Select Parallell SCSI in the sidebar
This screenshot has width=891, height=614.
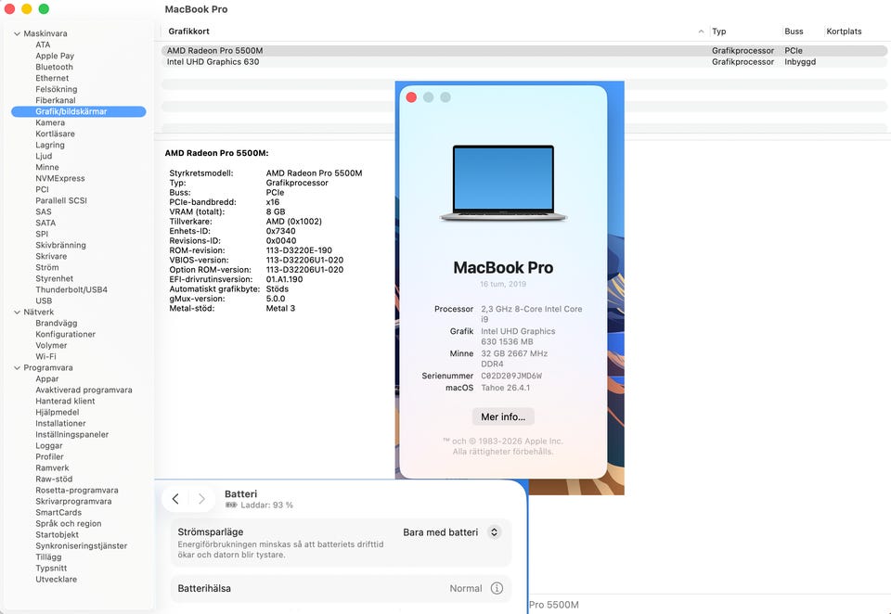tap(61, 200)
